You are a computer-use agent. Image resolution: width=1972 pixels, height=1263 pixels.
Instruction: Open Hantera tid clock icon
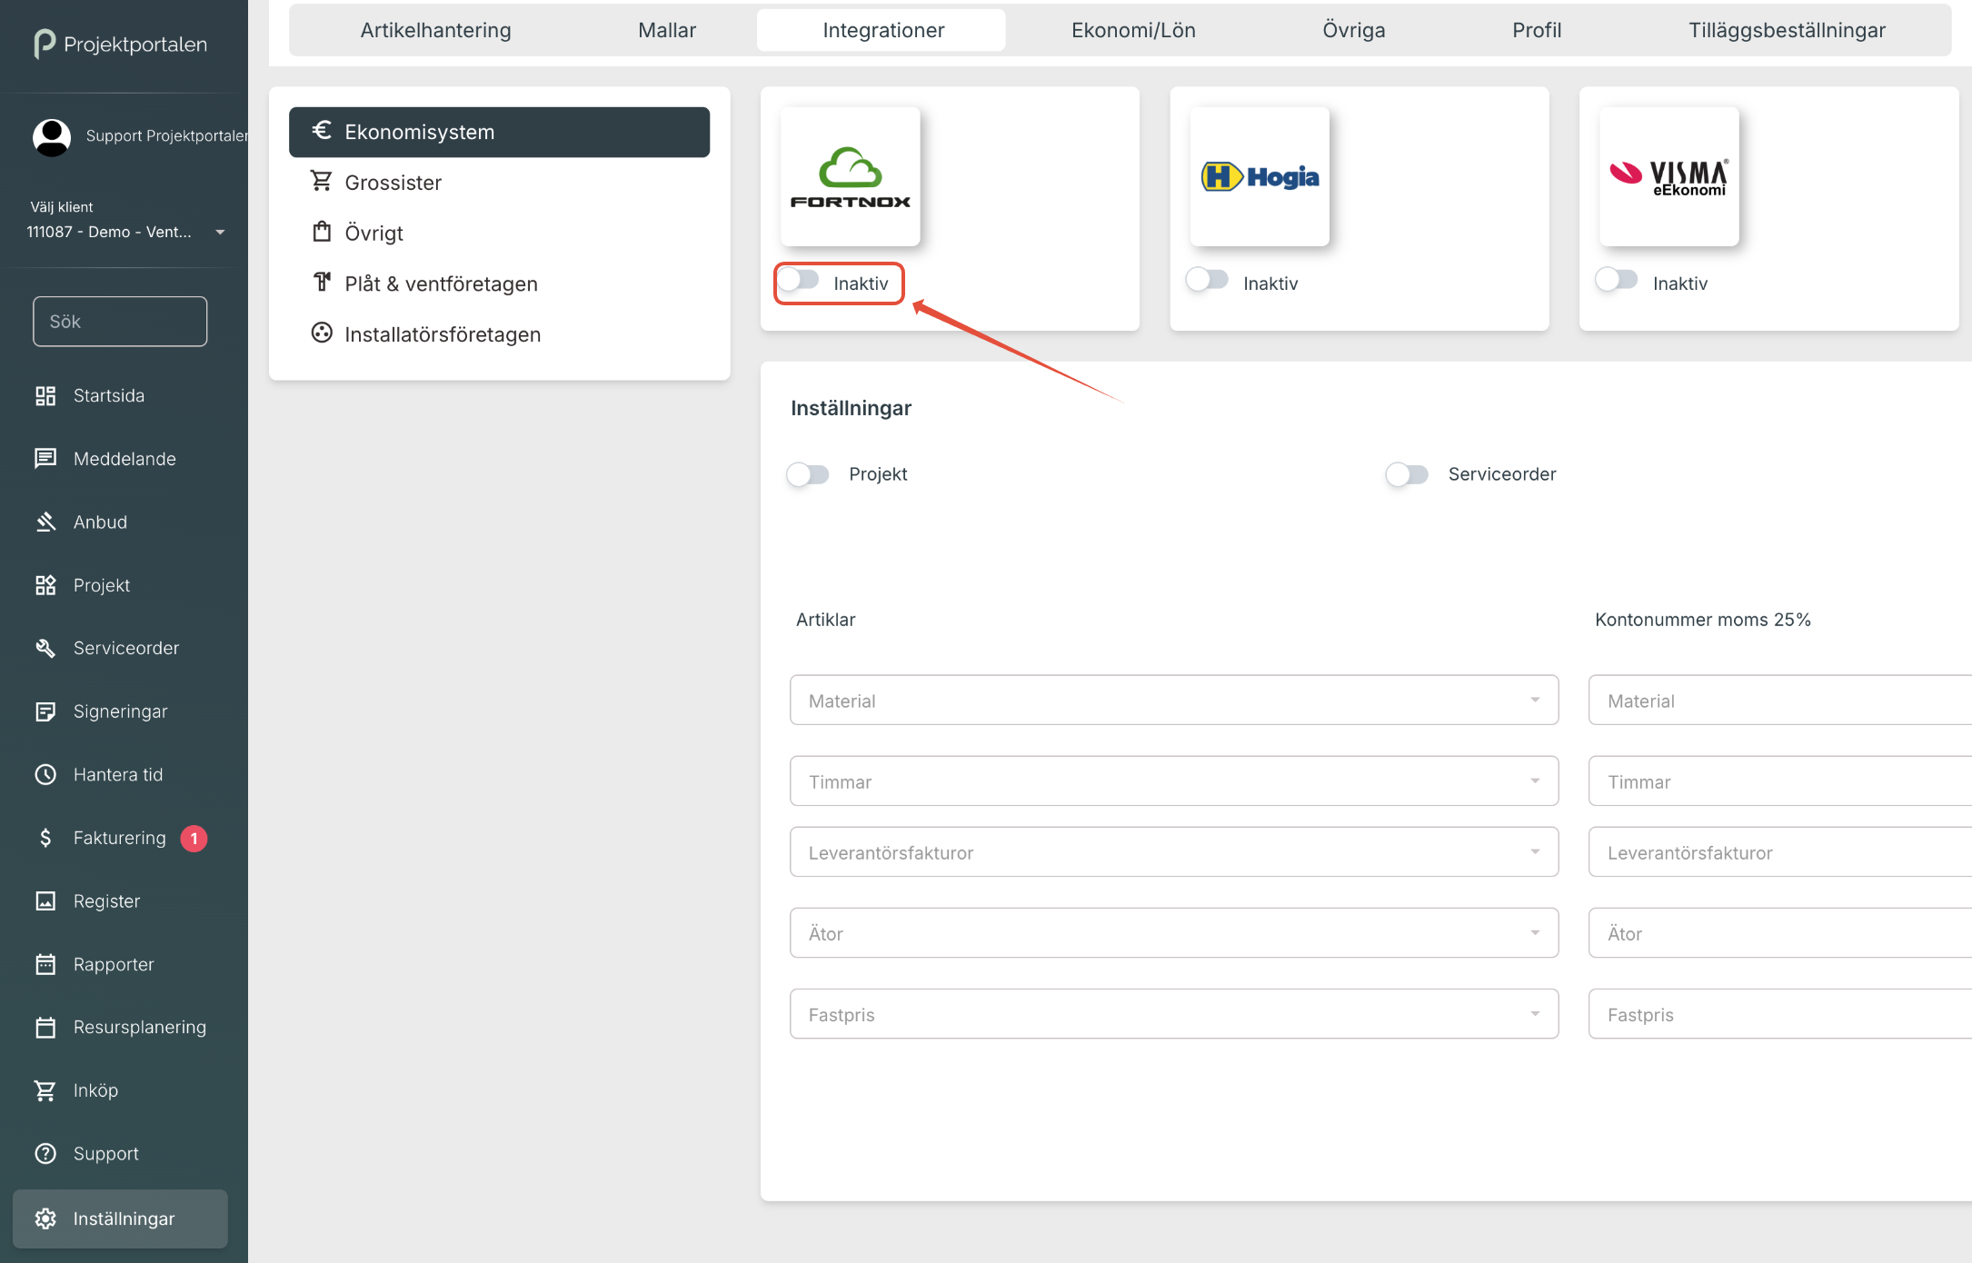coord(45,774)
